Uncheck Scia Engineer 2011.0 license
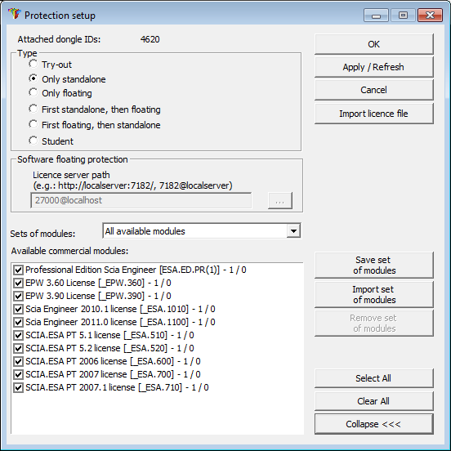Screen dimensions: 451x451 coord(18,322)
